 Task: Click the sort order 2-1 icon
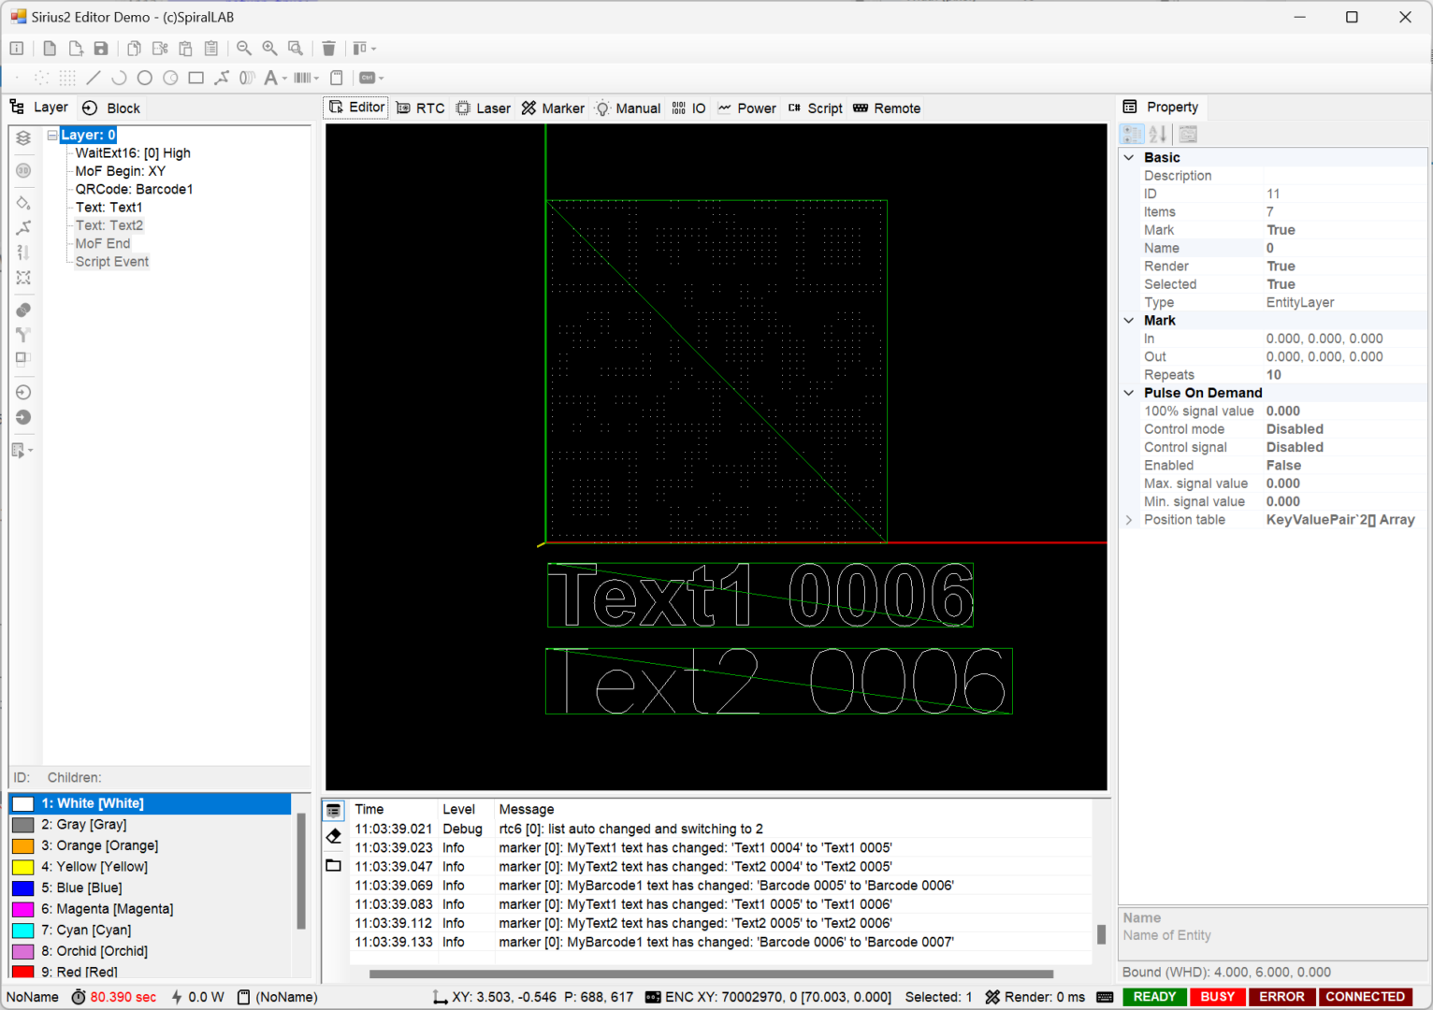click(23, 252)
